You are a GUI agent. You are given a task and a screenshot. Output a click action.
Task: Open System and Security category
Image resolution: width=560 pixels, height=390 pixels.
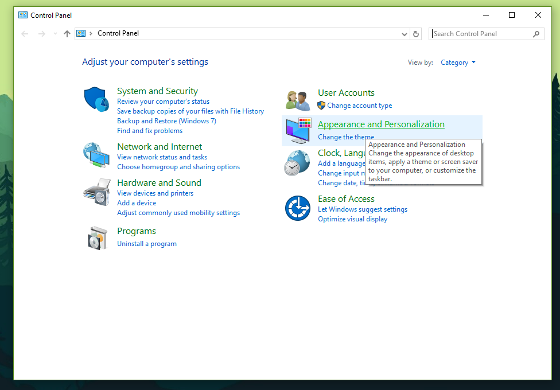[x=157, y=91]
